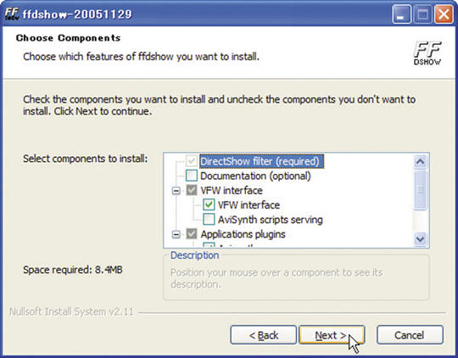Image resolution: width=458 pixels, height=358 pixels.
Task: Click the scroll down arrow of the components list
Action: (421, 239)
